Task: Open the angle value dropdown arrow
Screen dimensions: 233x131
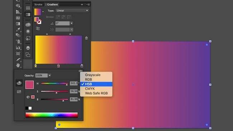Action: click(x=72, y=23)
